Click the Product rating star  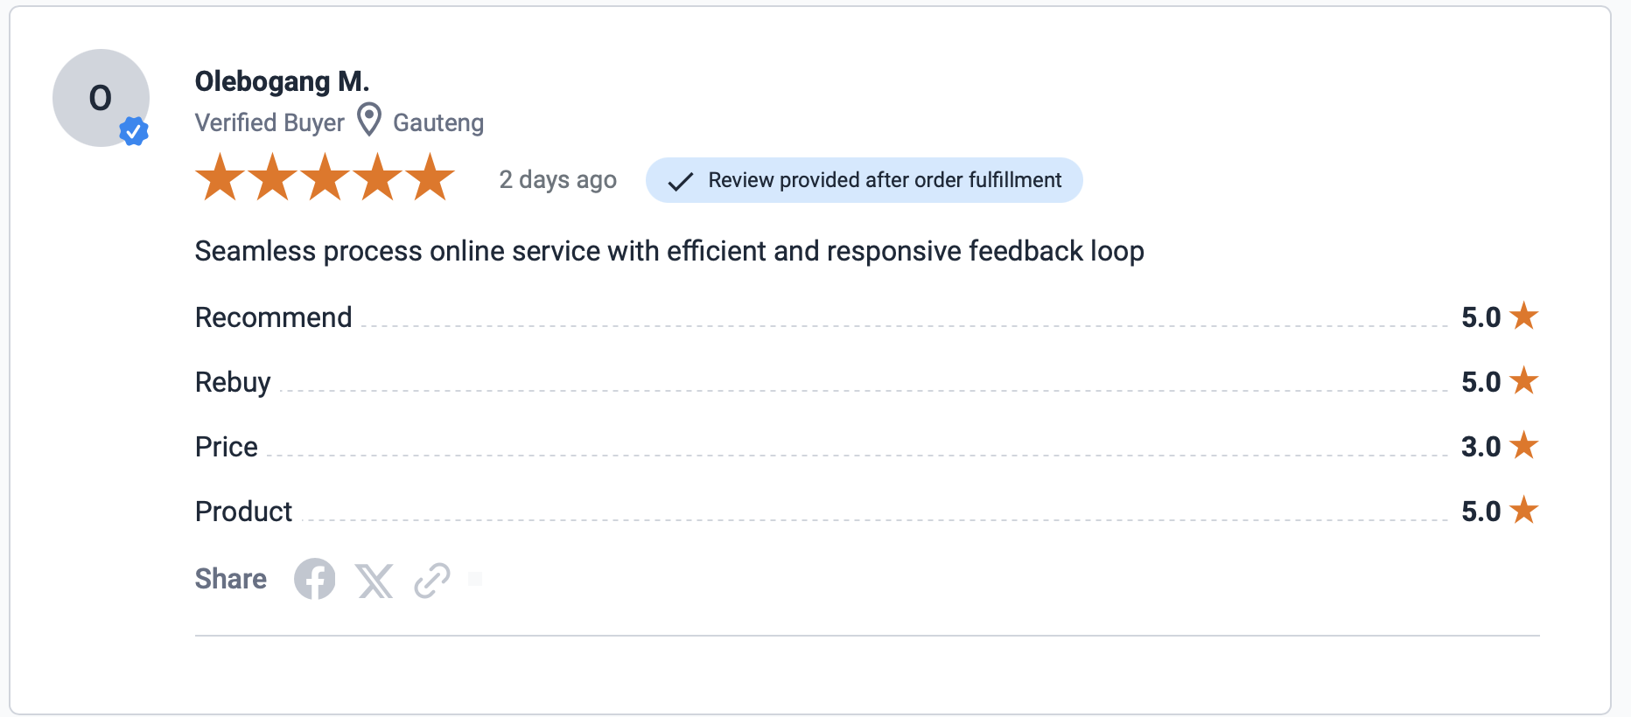pos(1523,510)
